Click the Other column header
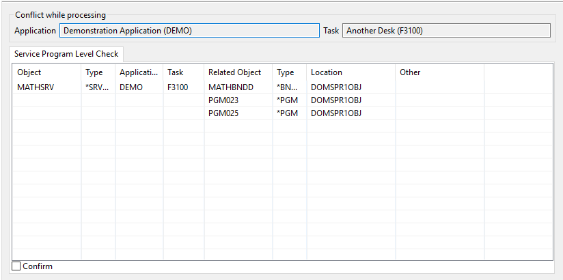This screenshot has width=563, height=280. [x=440, y=72]
